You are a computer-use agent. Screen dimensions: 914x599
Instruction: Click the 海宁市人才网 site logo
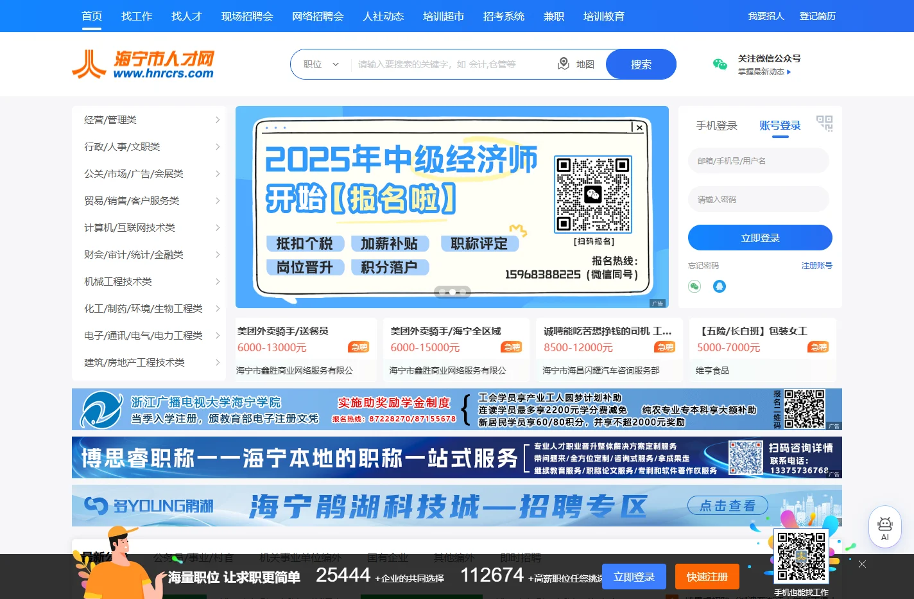point(143,64)
